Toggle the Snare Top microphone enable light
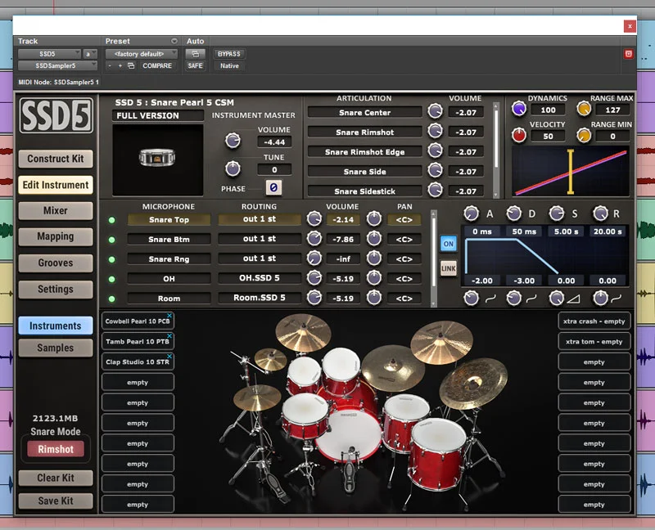 tap(112, 220)
